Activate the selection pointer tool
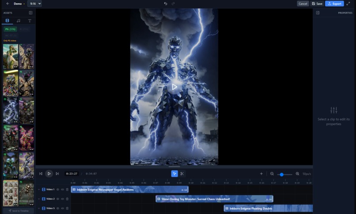Image resolution: width=356 pixels, height=214 pixels. (174, 174)
